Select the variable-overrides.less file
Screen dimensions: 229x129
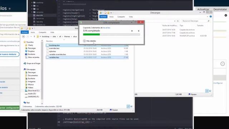click(87, 54)
